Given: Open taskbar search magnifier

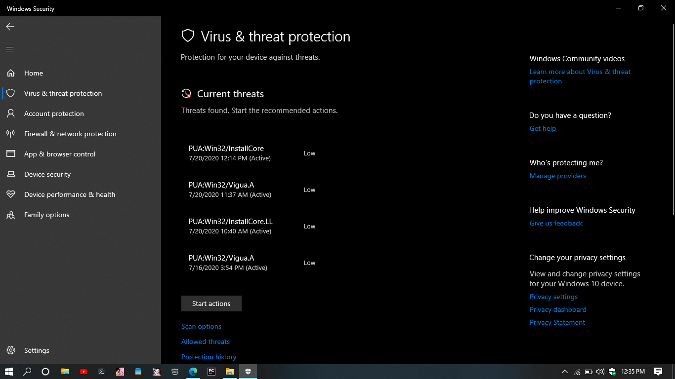Looking at the screenshot, I should tap(27, 372).
